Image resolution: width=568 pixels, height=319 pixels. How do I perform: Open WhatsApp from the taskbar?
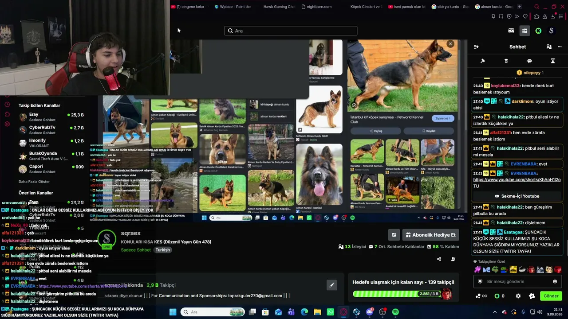pyautogui.click(x=331, y=312)
